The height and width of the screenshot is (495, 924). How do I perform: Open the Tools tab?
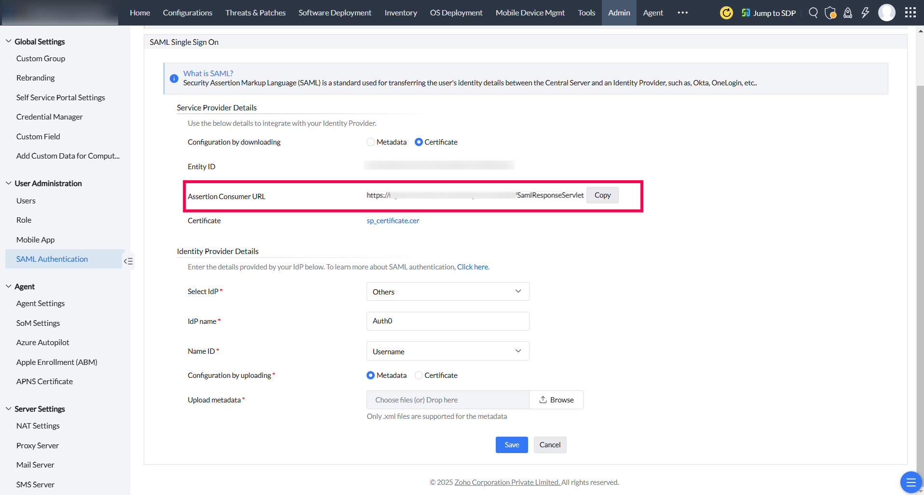[x=586, y=13]
